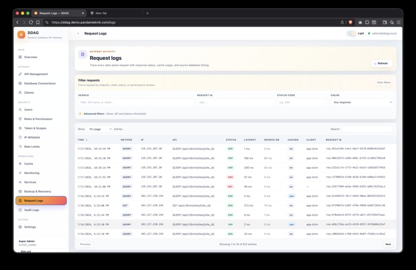This screenshot has width=416, height=270.
Task: Focus the Search path or API name field
Action: click(136, 102)
